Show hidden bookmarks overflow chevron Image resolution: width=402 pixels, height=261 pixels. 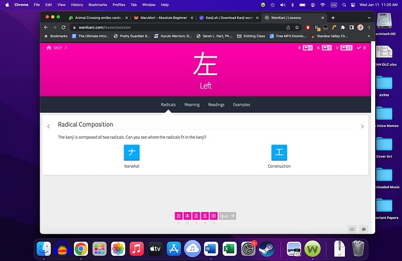pyautogui.click(x=369, y=36)
